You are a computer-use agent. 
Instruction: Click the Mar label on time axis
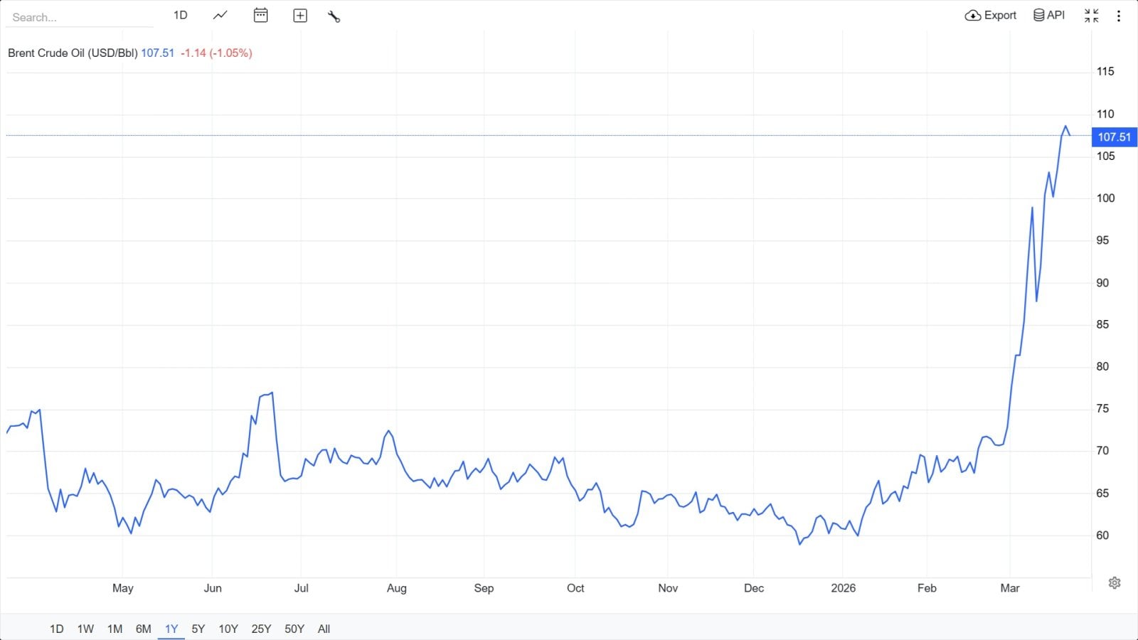(x=1010, y=588)
